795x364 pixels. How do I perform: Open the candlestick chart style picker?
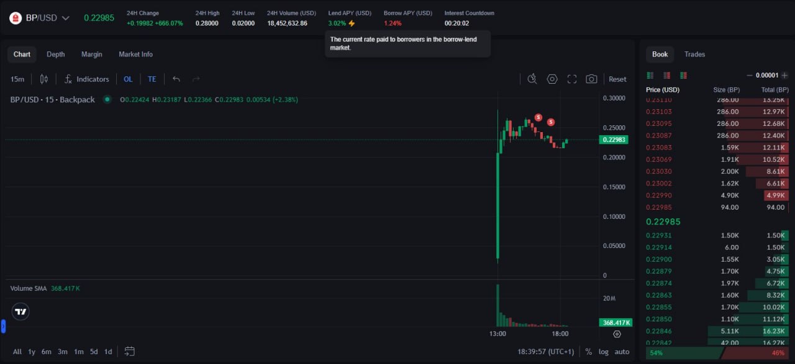click(43, 79)
